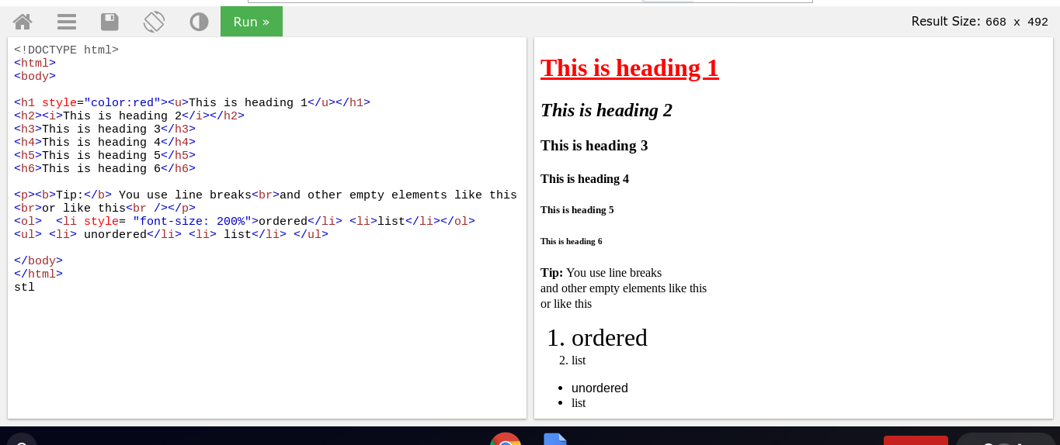Open the Google Docs icon in the shelf
The image size is (1060, 445).
[x=554, y=440]
